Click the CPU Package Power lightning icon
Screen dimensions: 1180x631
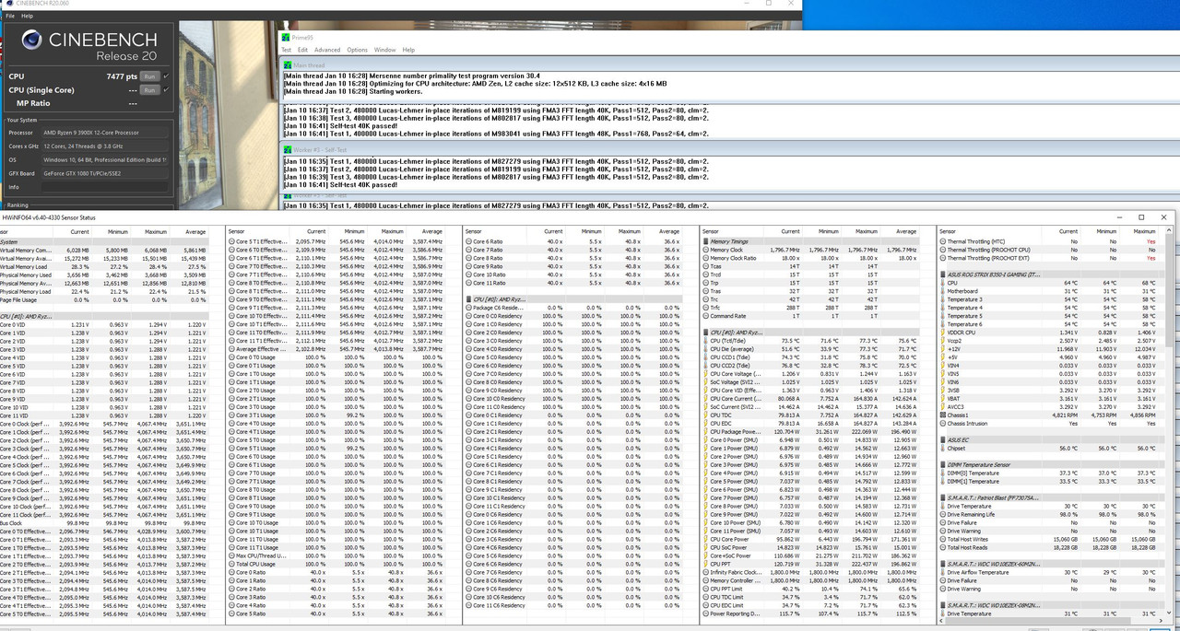(706, 431)
